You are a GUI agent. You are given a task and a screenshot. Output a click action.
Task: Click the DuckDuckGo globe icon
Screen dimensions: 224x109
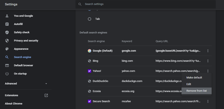pos(89,81)
